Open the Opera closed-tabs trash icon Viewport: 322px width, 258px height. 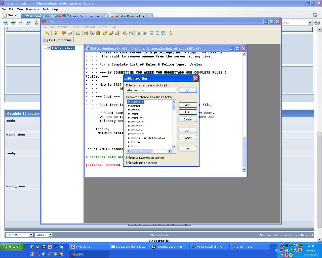pos(315,15)
